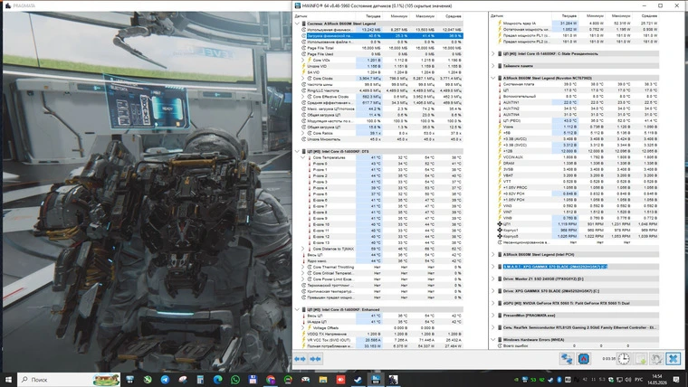The height and width of the screenshot is (387, 688).
Task: Expand the Тайминги памяти group
Action: tap(493, 66)
